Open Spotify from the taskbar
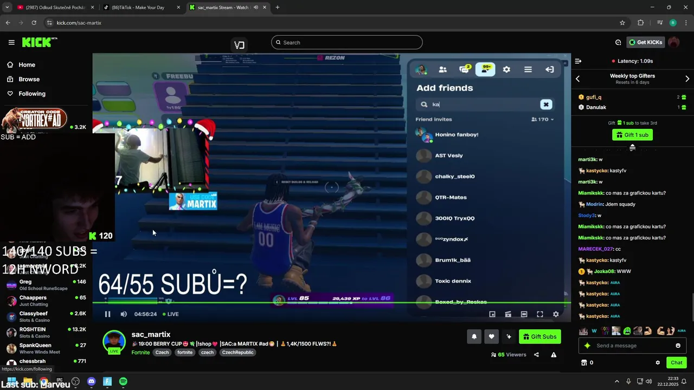 pyautogui.click(x=123, y=381)
